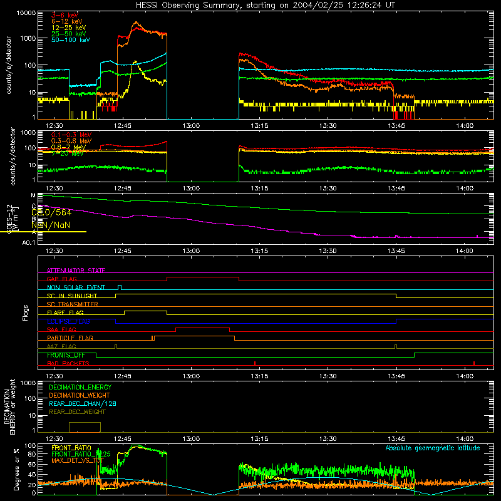Click the '3-6 keV' legend label
Viewport: 501px width, 501px height.
point(65,15)
